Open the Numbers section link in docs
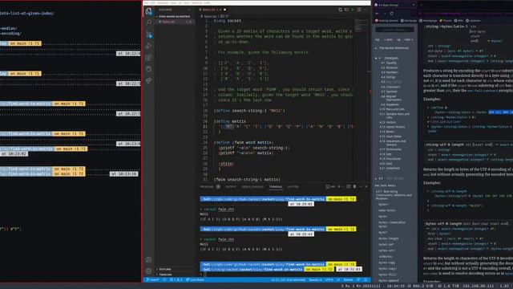Viewport: 513px width, 289px height. (391, 72)
